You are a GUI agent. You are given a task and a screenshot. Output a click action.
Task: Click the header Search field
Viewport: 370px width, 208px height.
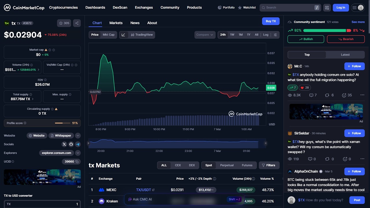290,8
